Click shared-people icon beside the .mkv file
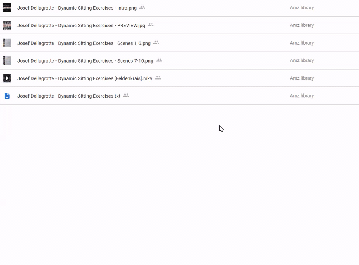 click(x=158, y=78)
